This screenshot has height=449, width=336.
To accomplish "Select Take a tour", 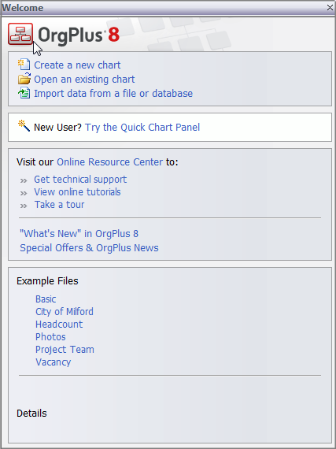I will coord(60,205).
